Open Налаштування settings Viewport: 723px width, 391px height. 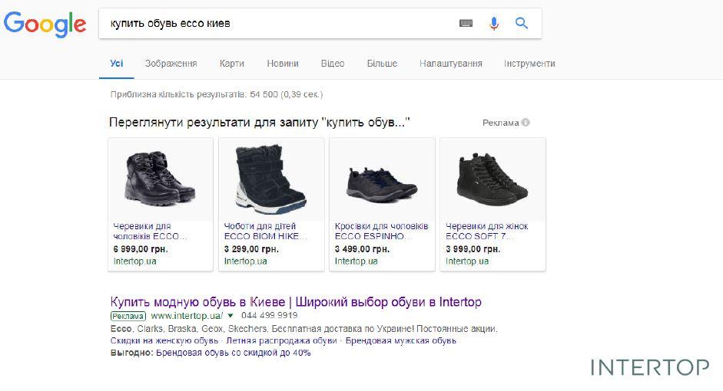click(x=450, y=64)
